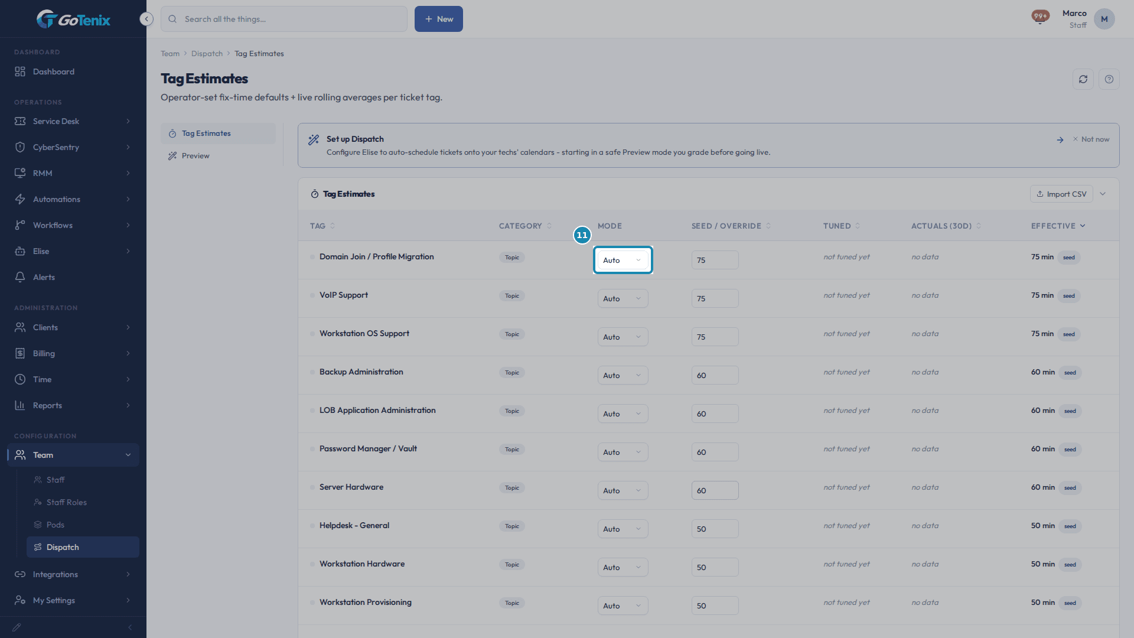Expand Service Desk menu
The width and height of the screenshot is (1134, 638).
pos(73,121)
